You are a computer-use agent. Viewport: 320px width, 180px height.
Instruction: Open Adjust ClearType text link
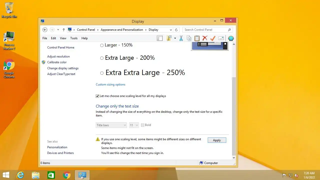point(61,74)
